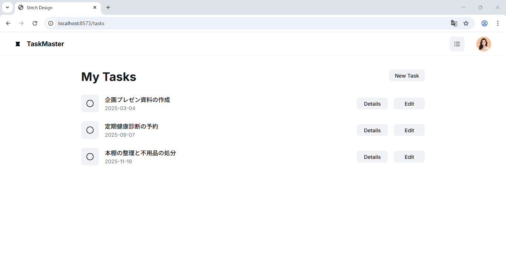506x266 pixels.
Task: Open a new browser tab
Action: coord(108,7)
